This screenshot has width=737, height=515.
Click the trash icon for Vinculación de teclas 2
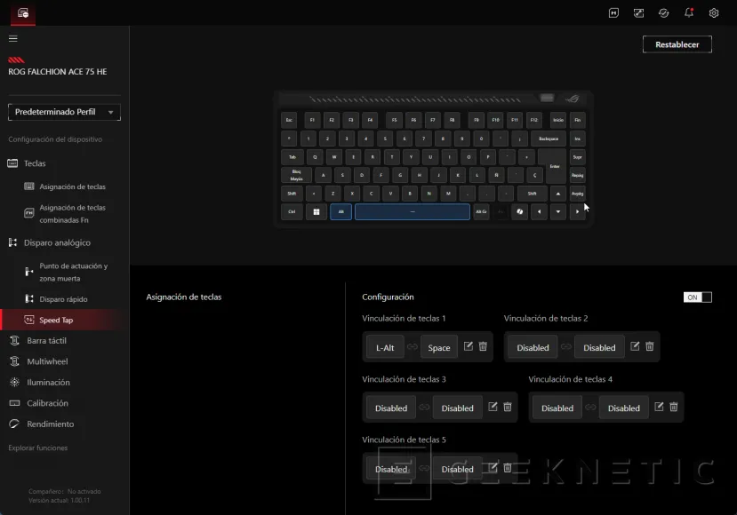tap(650, 346)
